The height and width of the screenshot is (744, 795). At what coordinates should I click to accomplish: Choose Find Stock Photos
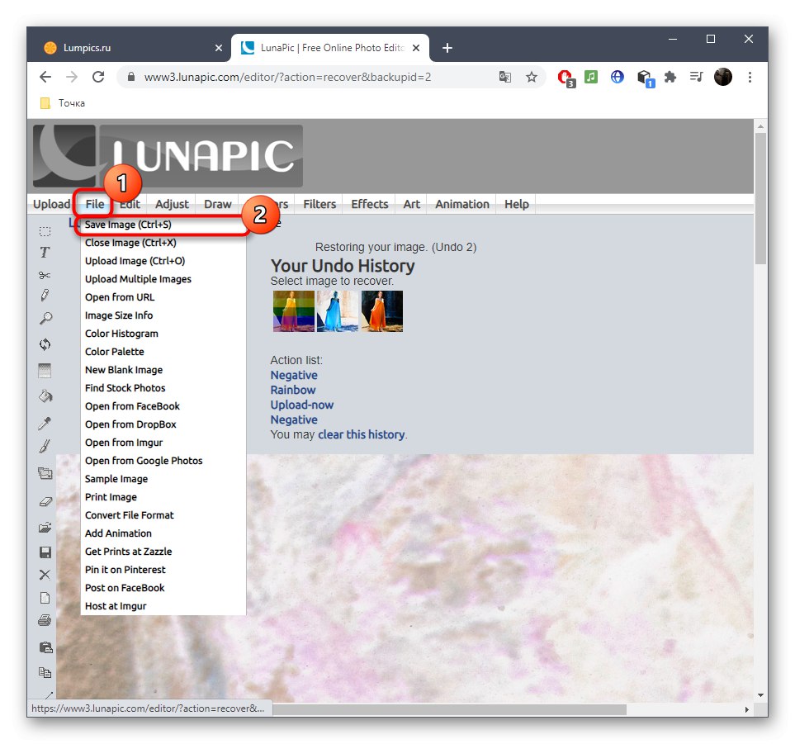click(x=163, y=388)
